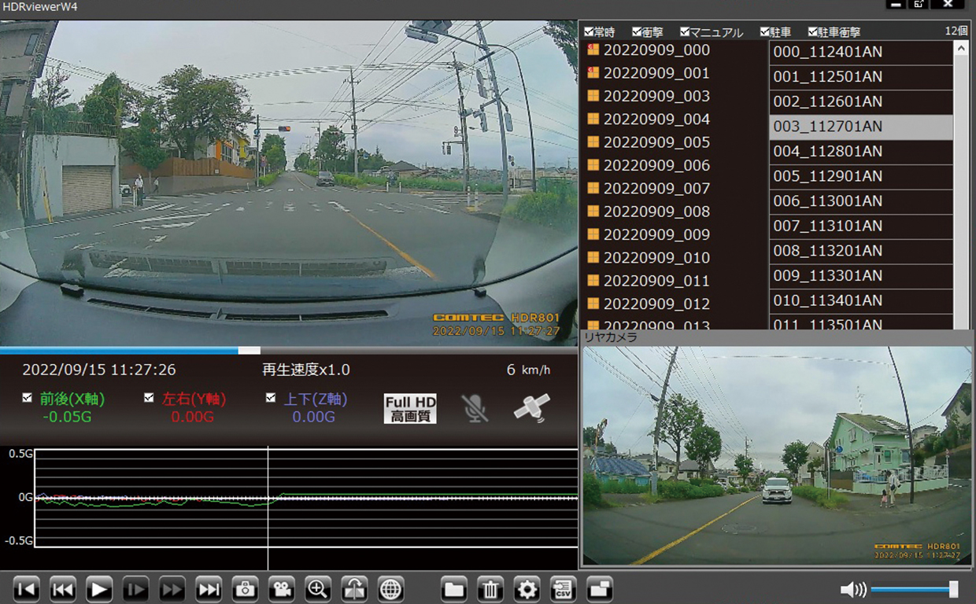Export data with the CSV icon
The width and height of the screenshot is (976, 604).
(x=563, y=589)
